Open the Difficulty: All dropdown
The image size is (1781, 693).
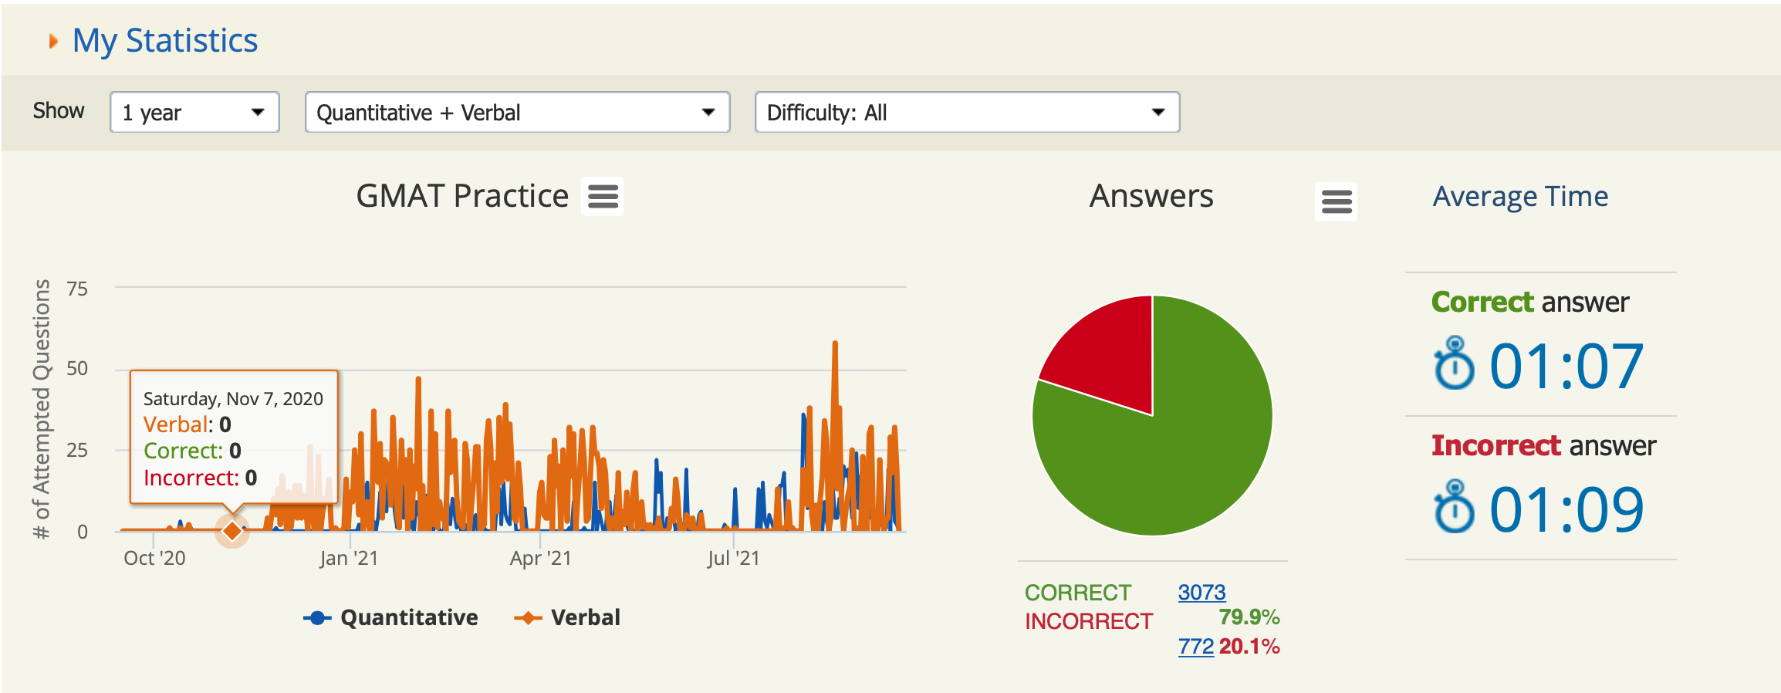[967, 113]
